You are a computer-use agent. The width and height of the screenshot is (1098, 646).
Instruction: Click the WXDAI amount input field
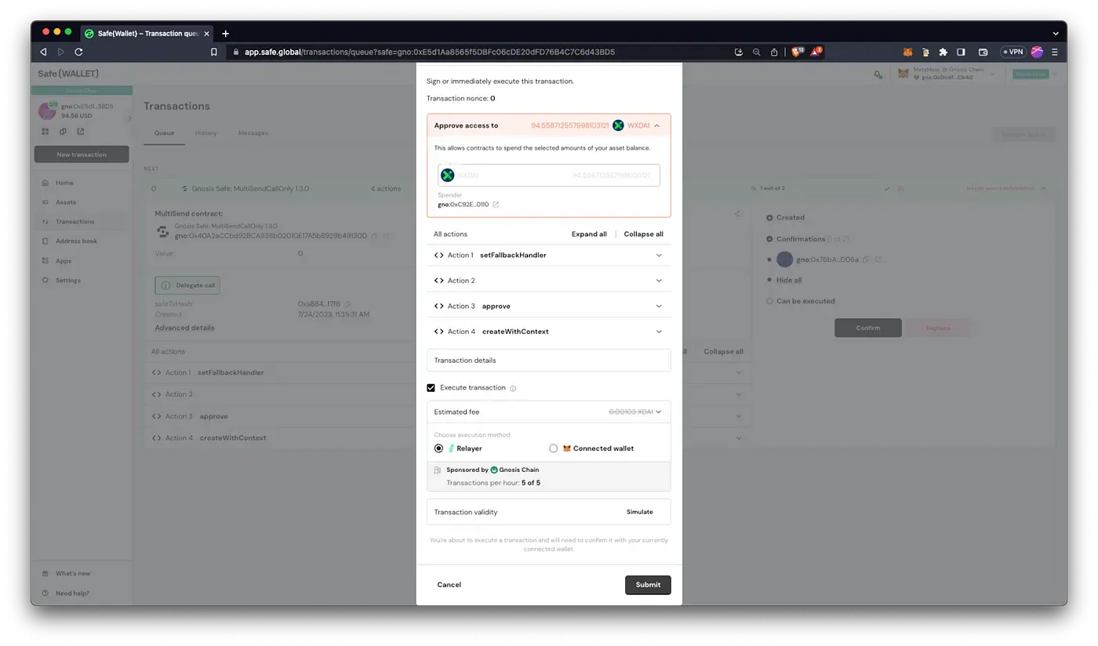(548, 175)
